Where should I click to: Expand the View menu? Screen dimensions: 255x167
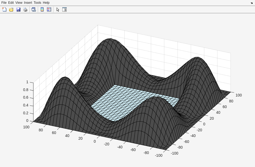pyautogui.click(x=19, y=3)
